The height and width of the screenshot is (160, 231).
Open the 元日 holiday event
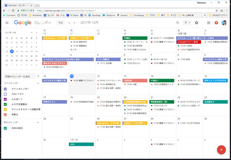click(81, 144)
